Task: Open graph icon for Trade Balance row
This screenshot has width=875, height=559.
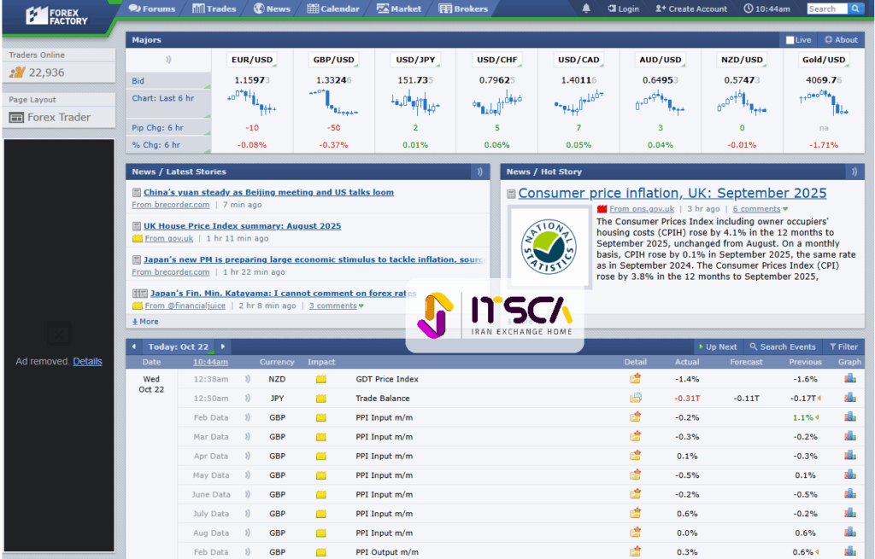Action: (849, 398)
